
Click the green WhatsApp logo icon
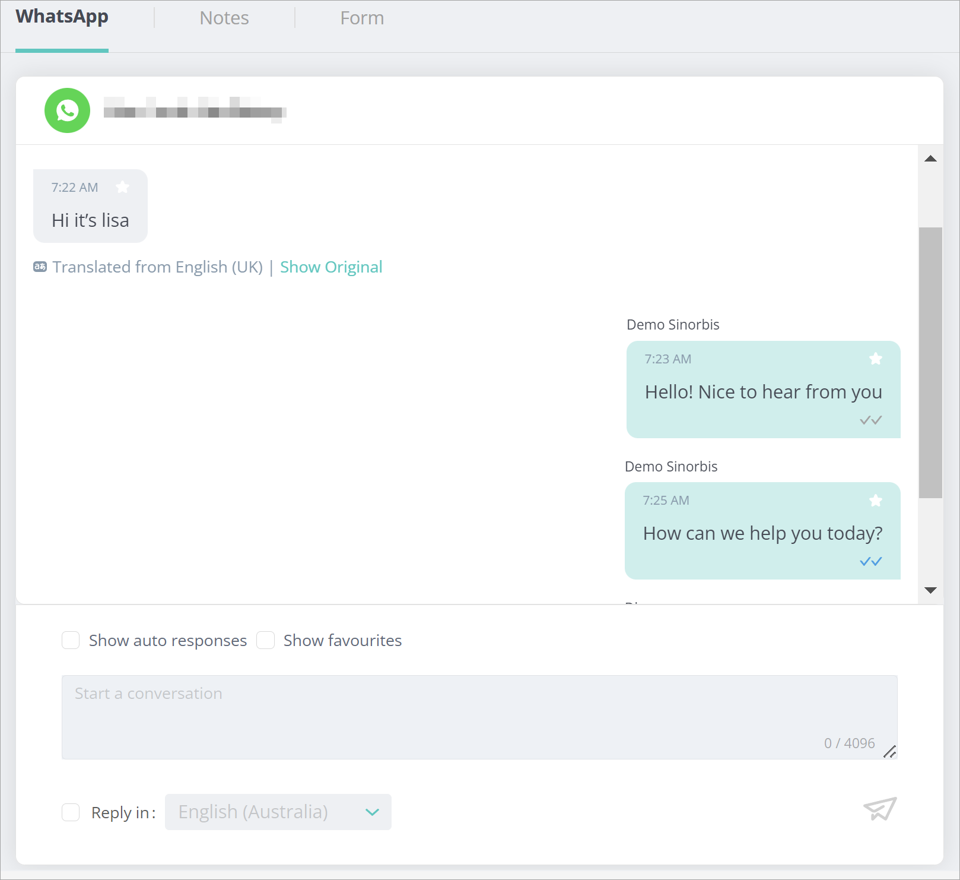coord(67,110)
